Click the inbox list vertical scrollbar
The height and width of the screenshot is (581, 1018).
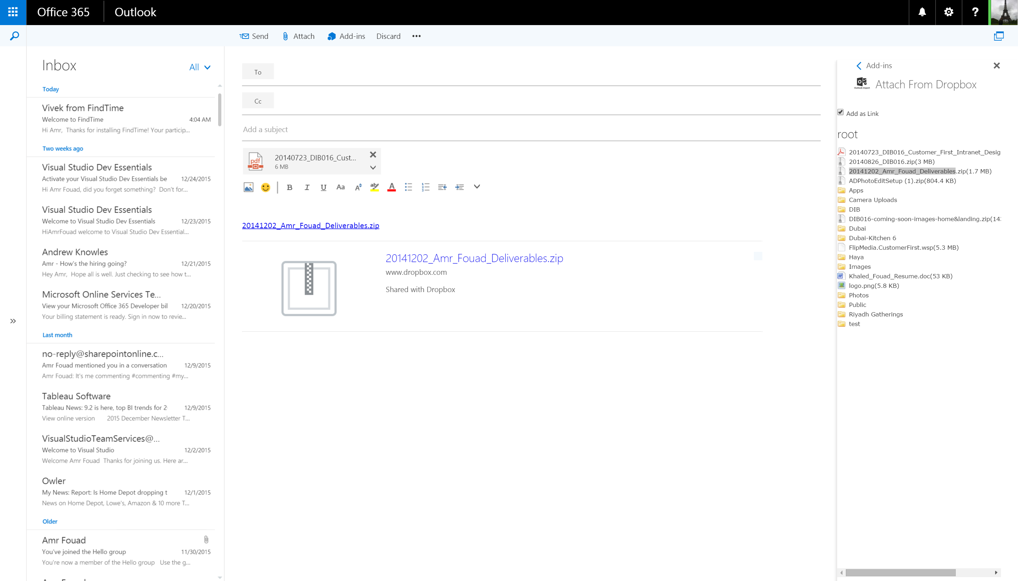[x=220, y=109]
